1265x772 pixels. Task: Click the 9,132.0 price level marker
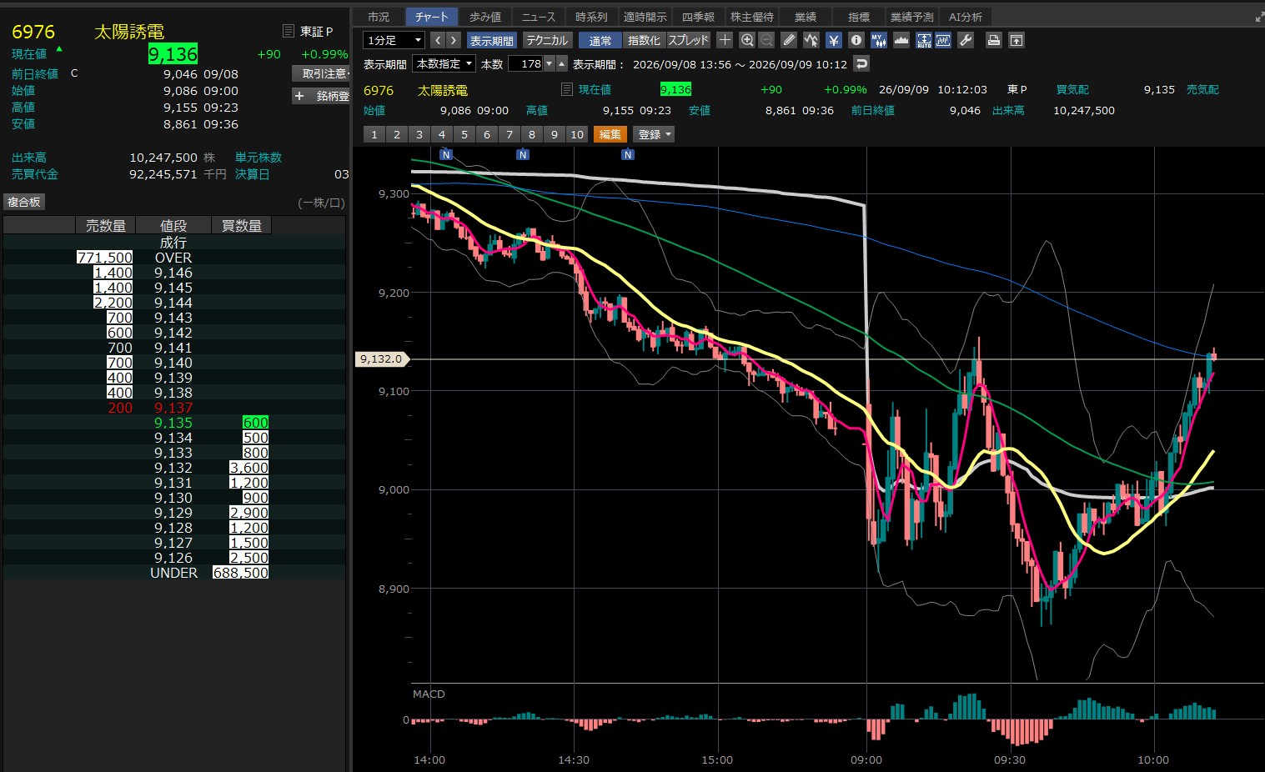tap(381, 359)
